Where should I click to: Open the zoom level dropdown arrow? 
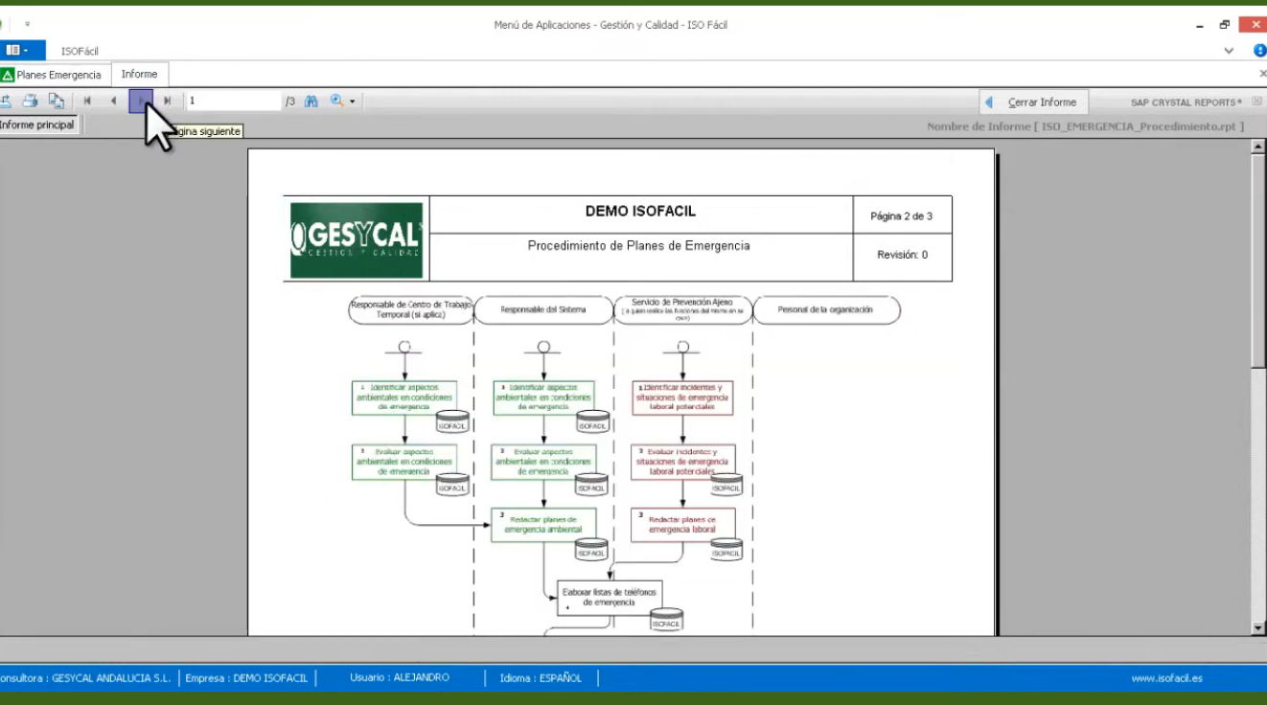tap(352, 102)
